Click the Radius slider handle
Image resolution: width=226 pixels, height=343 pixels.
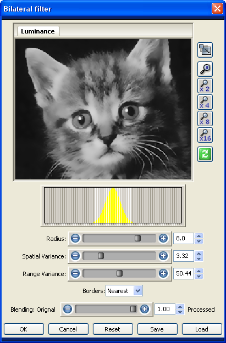(x=137, y=238)
